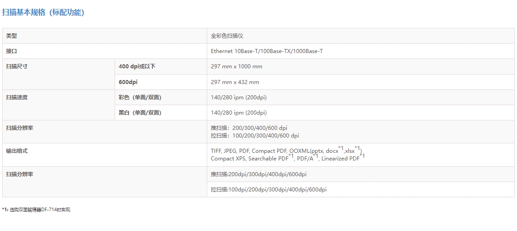The width and height of the screenshot is (517, 231).
Task: Click the 140/280 ipm value in 黑白 row
Action: pos(238,113)
